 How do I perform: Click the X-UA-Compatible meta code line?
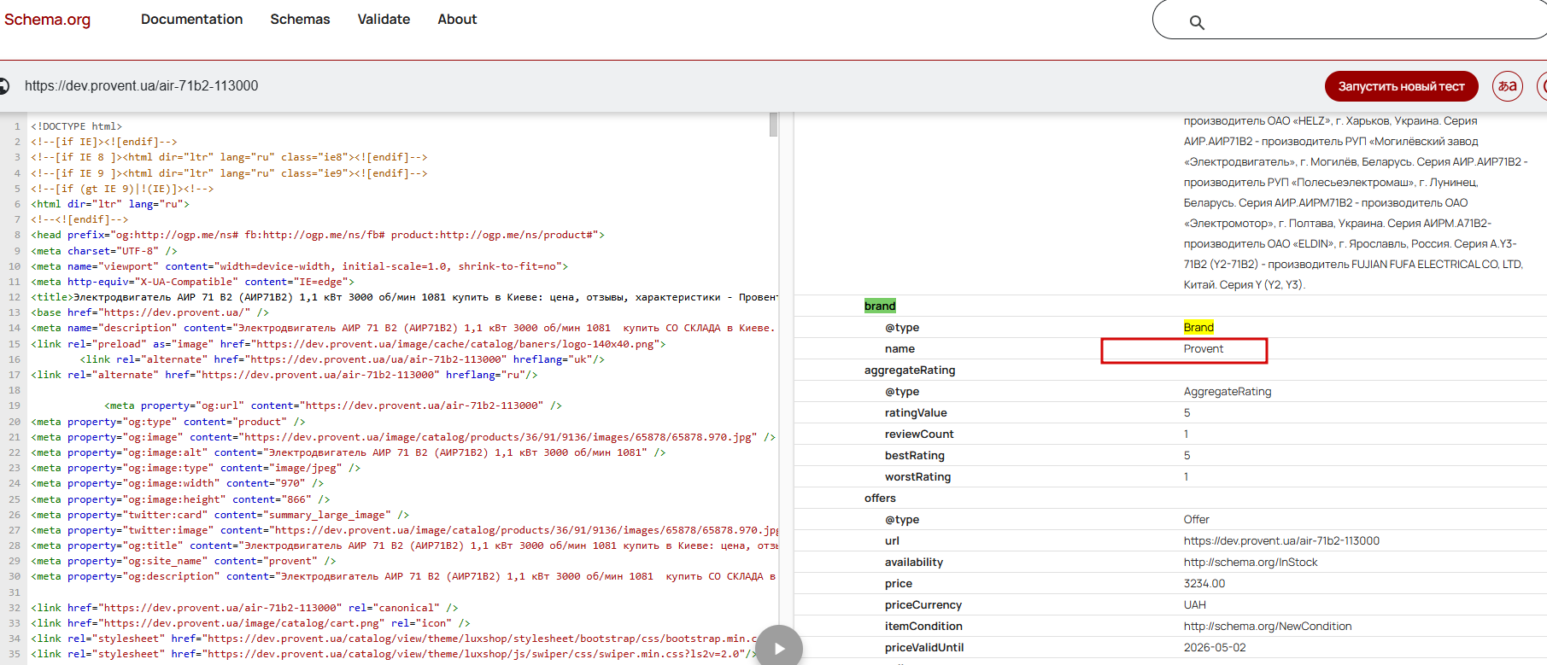[x=193, y=282]
